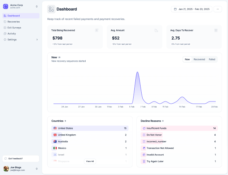
Task: Click the Avg. Days To Recover icon
Action: pos(216,30)
